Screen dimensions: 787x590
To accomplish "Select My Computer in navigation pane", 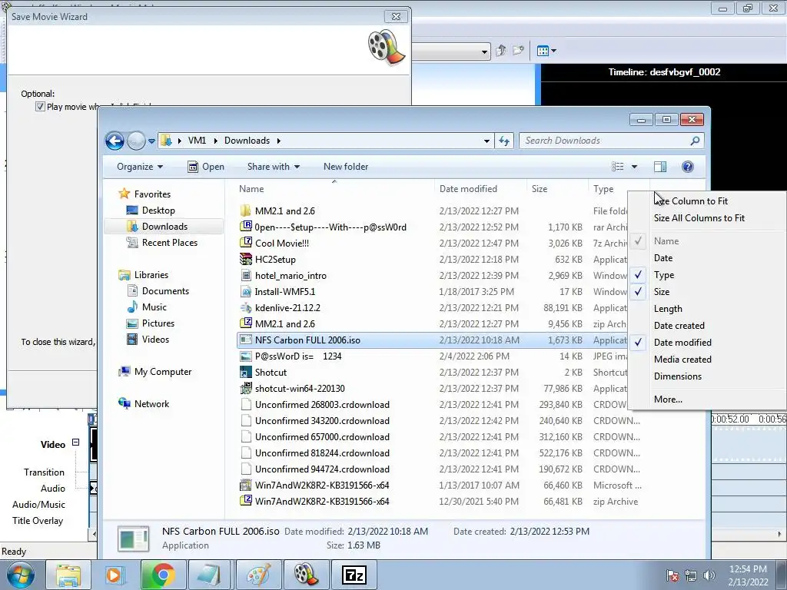I will click(x=163, y=372).
